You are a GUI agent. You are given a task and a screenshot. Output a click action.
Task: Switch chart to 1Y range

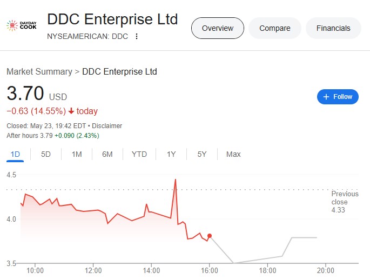pyautogui.click(x=171, y=154)
